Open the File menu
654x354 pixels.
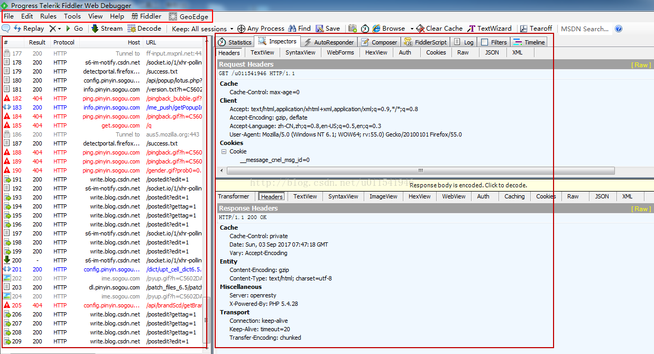point(9,16)
